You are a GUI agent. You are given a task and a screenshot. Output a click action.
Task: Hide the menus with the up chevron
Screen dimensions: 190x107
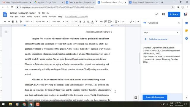(138, 22)
